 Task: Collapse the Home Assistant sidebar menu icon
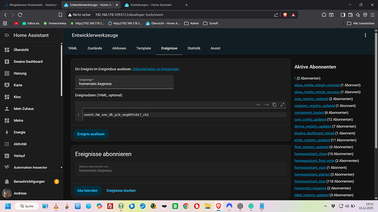click(x=7, y=36)
